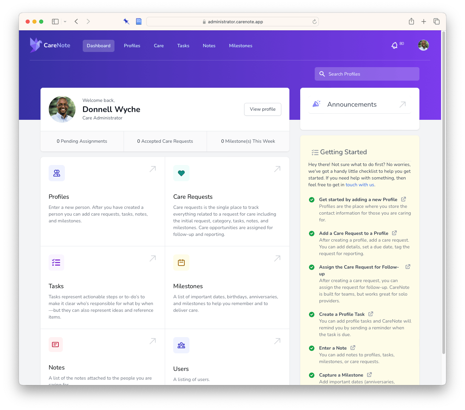The height and width of the screenshot is (410, 465).
Task: Open the touch with us link
Action: (x=360, y=185)
